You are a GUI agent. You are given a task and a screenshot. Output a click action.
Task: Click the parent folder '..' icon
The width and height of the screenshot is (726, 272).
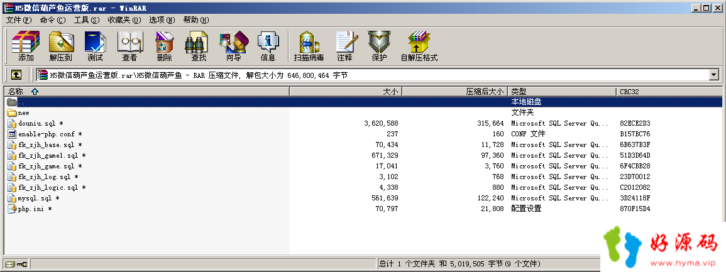point(12,102)
